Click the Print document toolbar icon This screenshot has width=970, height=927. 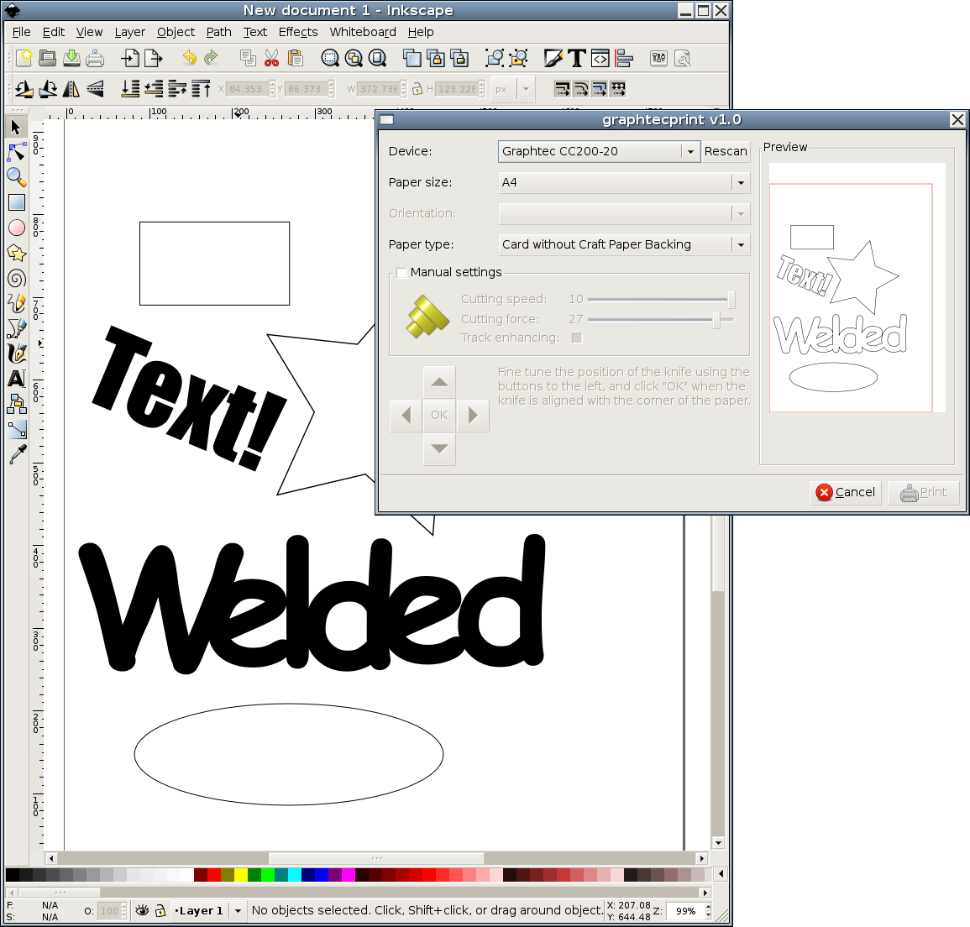click(x=95, y=58)
